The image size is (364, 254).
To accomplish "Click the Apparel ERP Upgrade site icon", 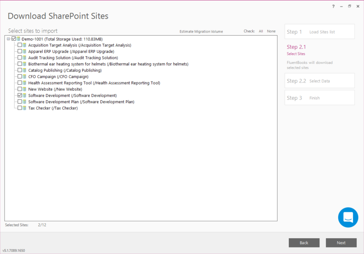I will (24, 51).
